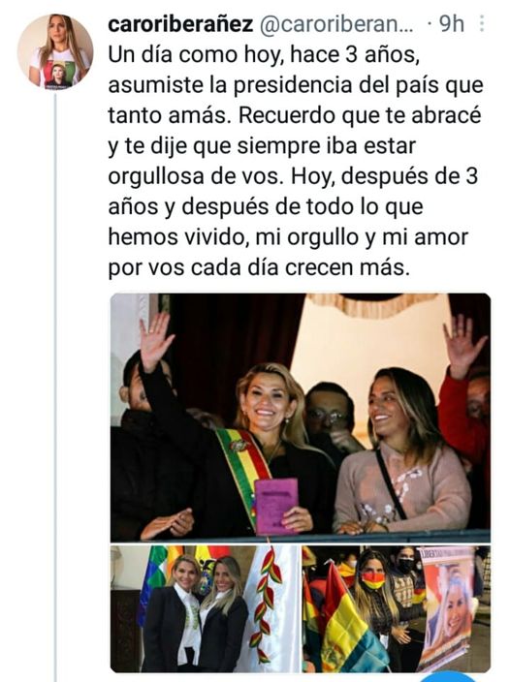Open the three-dot more options menu
Image resolution: width=510 pixels, height=682 pixels.
tap(482, 24)
